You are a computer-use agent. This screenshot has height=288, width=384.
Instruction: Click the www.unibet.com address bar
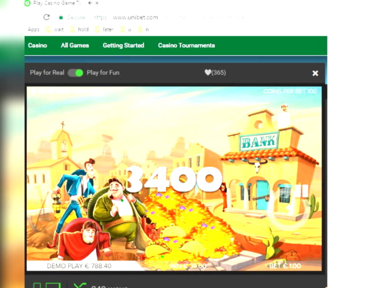coord(135,18)
